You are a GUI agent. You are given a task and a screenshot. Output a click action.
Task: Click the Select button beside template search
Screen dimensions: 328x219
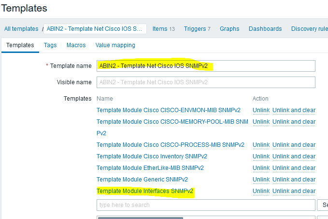(323, 205)
